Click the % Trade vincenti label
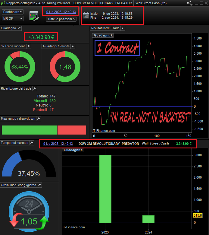The image size is (209, 235). click(13, 46)
